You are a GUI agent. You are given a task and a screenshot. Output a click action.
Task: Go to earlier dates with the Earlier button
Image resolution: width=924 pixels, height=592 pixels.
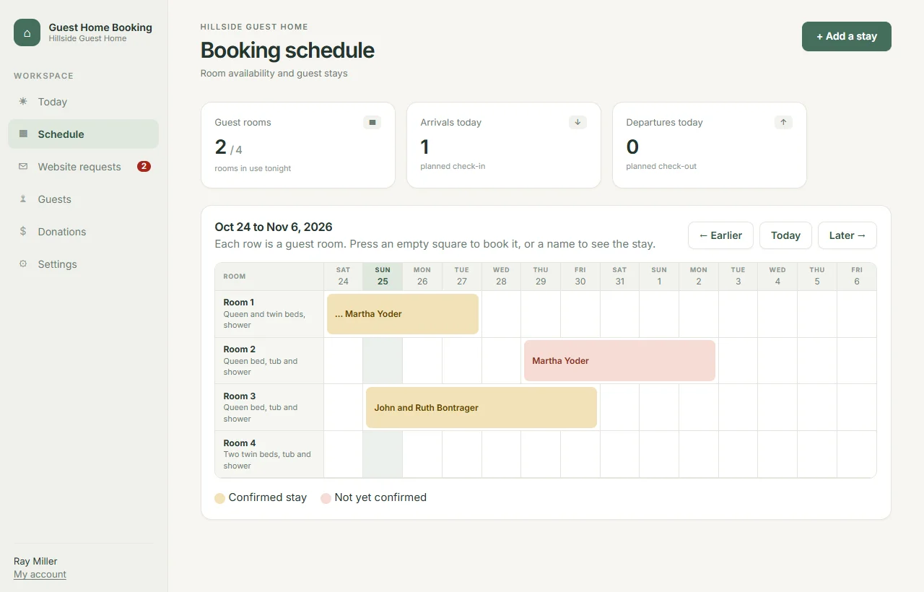click(720, 235)
